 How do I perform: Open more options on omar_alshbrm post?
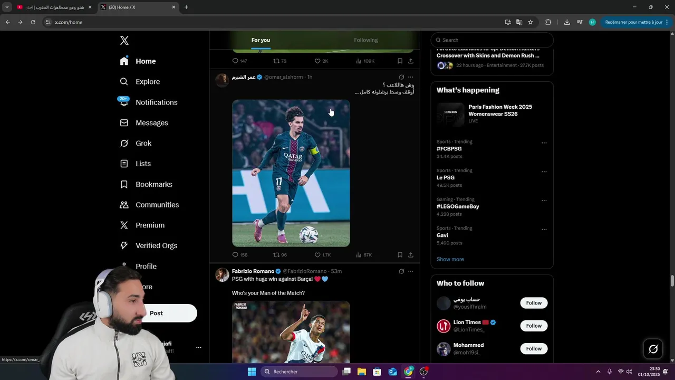(x=411, y=77)
